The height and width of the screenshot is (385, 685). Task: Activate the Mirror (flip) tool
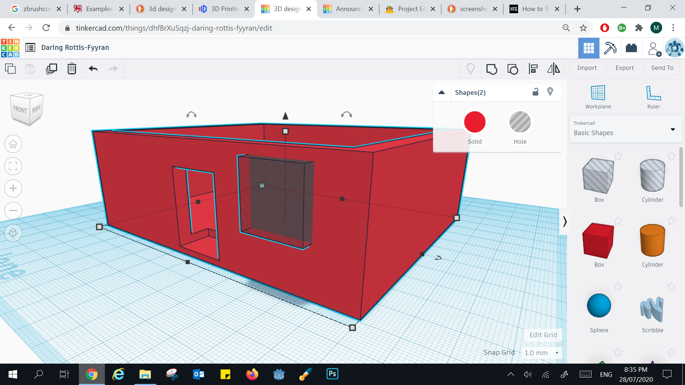(x=553, y=69)
